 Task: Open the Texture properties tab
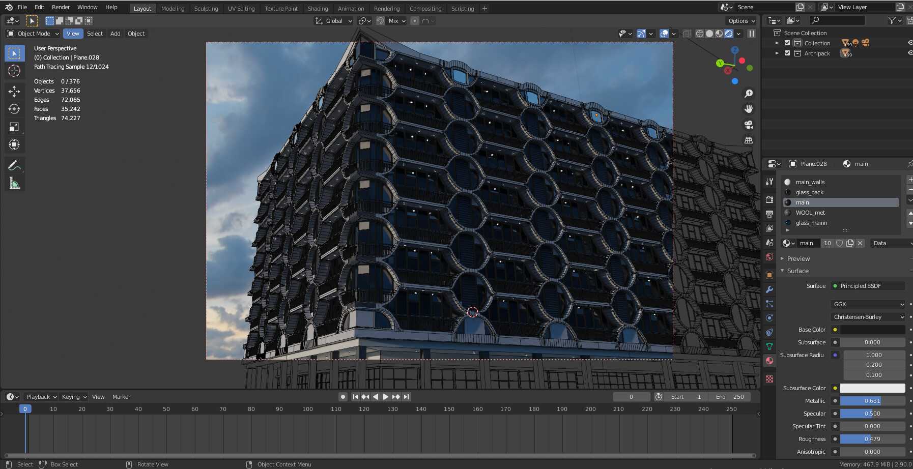tap(769, 379)
